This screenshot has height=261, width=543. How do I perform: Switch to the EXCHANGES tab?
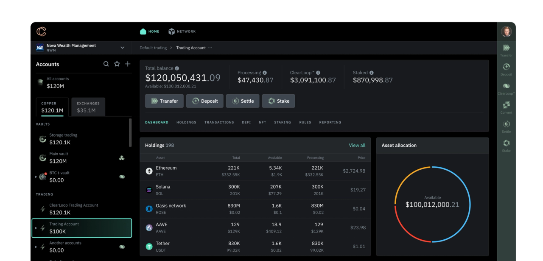pos(88,107)
